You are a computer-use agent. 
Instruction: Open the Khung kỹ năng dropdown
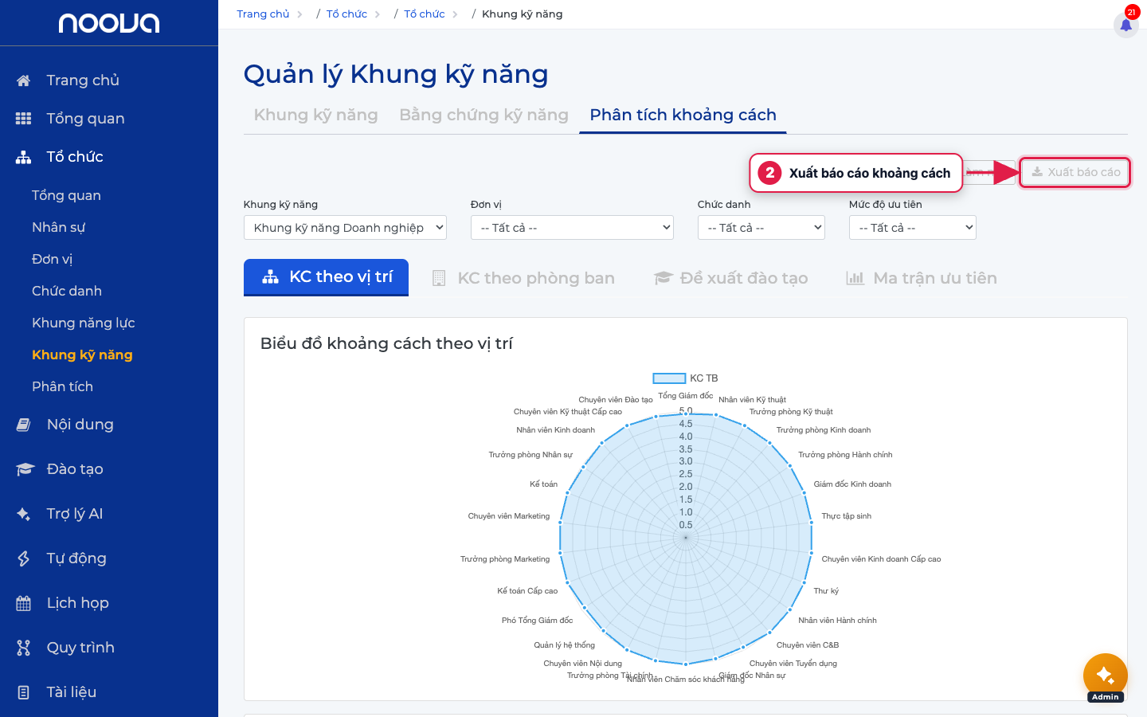tap(345, 228)
